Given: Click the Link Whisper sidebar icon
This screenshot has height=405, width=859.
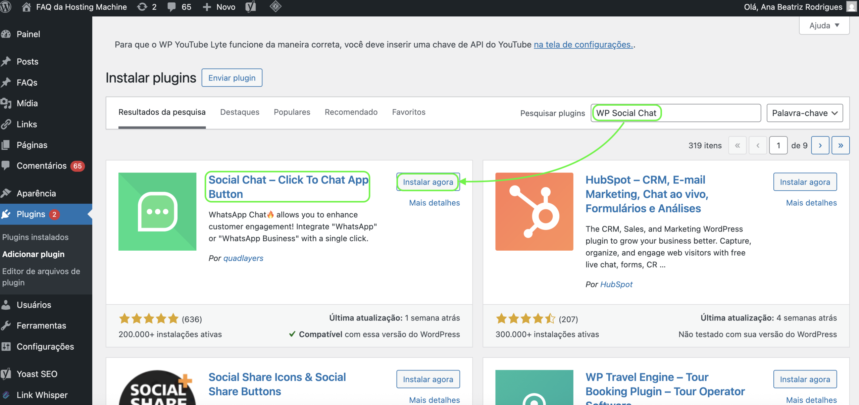Looking at the screenshot, I should 6,395.
